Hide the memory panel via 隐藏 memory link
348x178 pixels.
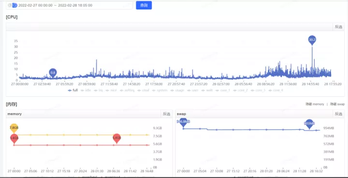(x=315, y=104)
